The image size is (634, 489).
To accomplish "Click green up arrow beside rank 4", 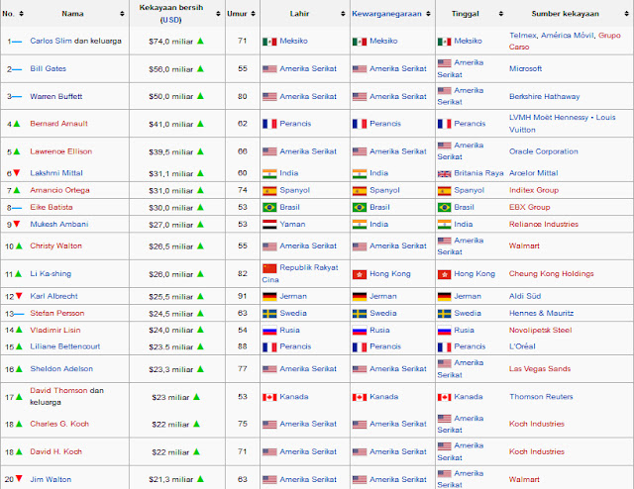I will pos(17,124).
